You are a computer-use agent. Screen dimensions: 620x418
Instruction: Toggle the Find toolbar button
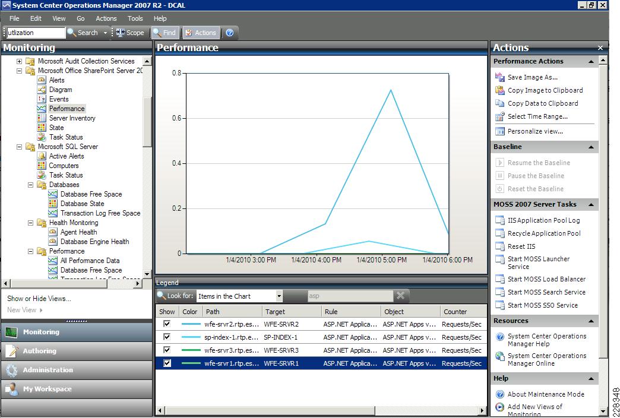[x=165, y=33]
